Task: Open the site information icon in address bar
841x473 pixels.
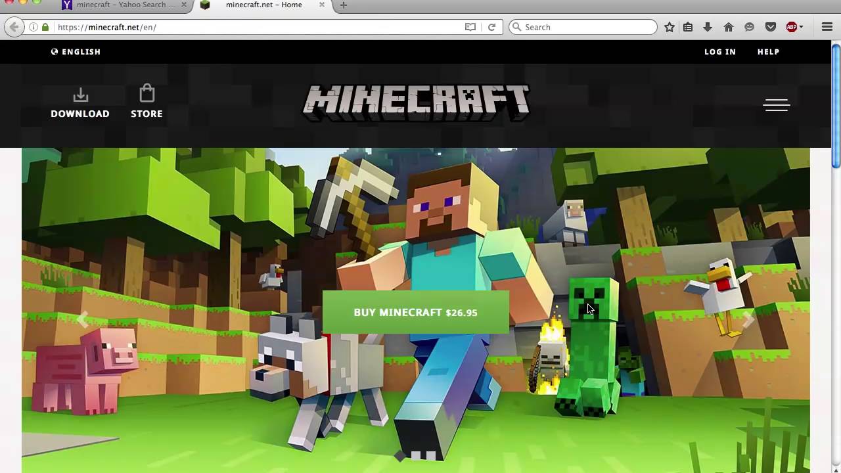Action: pyautogui.click(x=34, y=27)
